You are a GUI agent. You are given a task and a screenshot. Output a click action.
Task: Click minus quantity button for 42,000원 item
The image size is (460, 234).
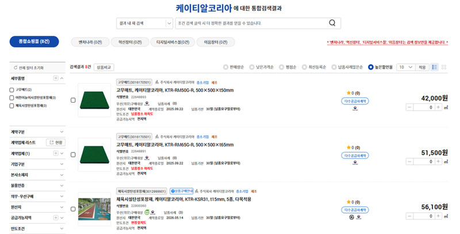point(409,107)
